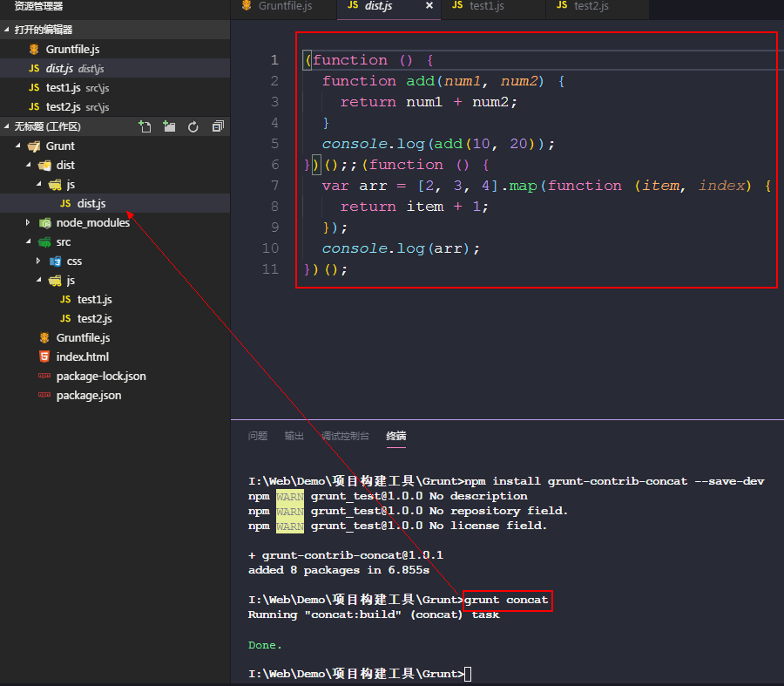Click the New Folder icon in workspace header
The height and width of the screenshot is (686, 784).
(x=169, y=126)
